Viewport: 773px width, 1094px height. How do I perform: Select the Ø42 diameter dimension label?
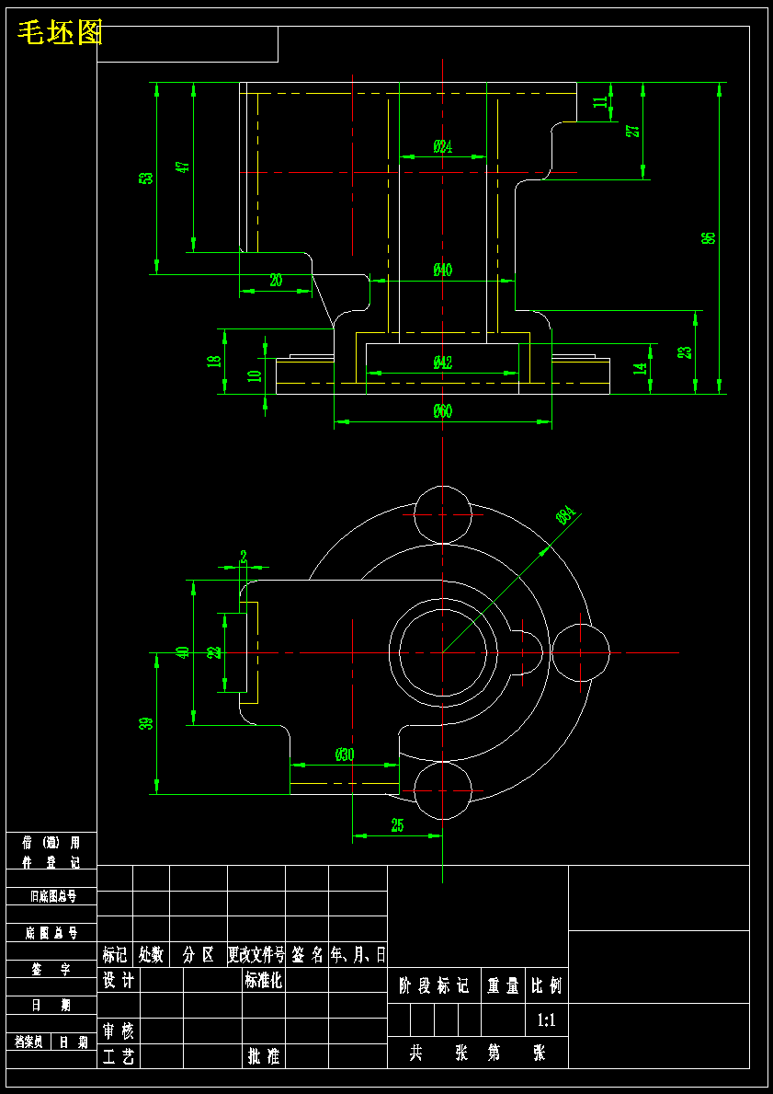[443, 363]
